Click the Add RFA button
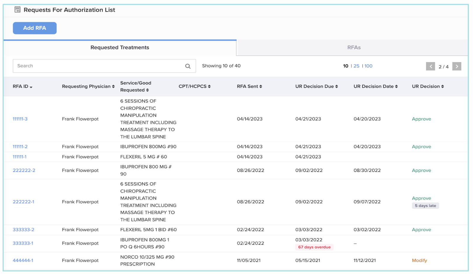 tap(35, 28)
